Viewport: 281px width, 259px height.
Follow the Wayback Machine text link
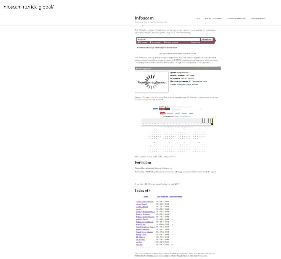click(x=143, y=100)
